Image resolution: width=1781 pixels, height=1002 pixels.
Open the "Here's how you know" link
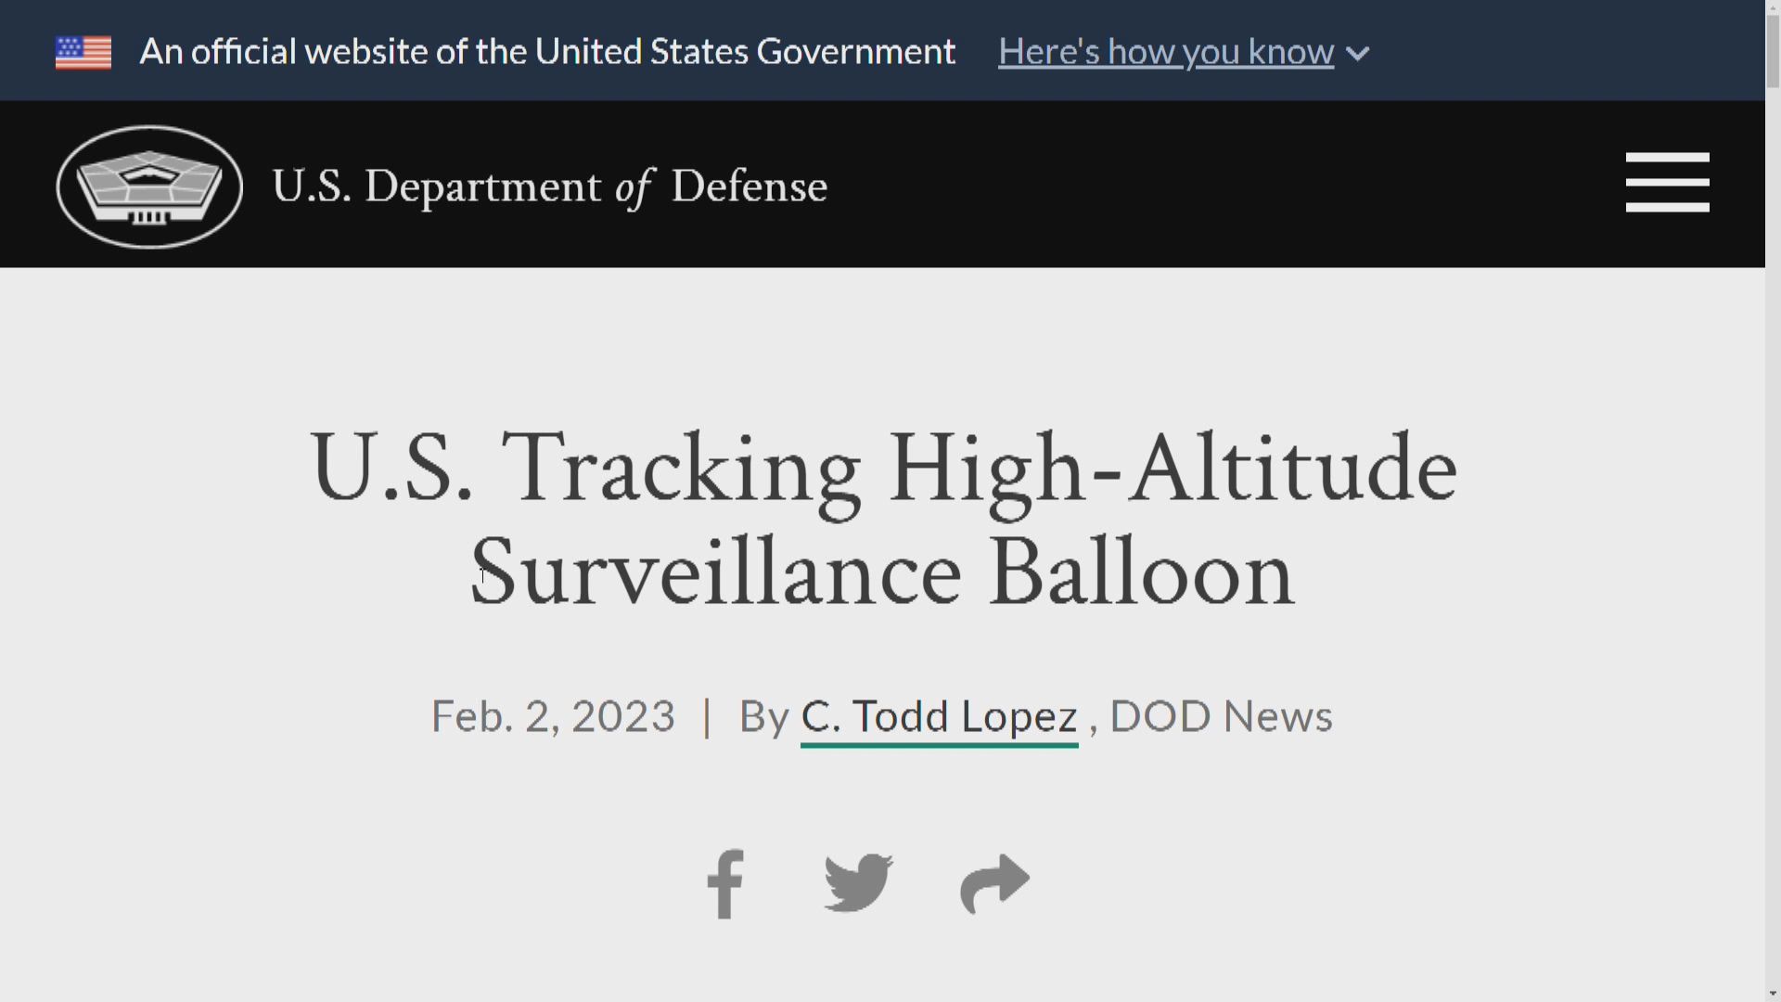click(x=1165, y=52)
